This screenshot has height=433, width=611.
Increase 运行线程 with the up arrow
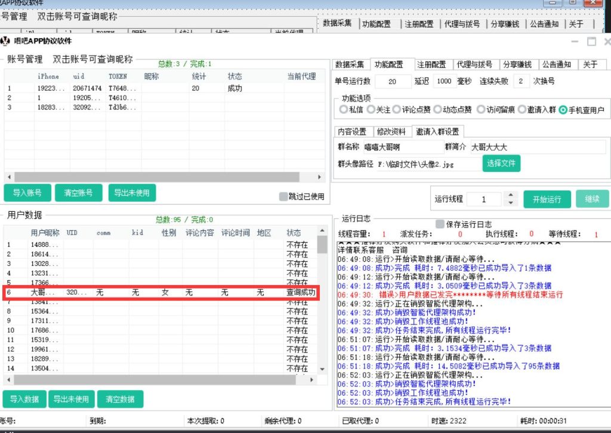tap(510, 196)
